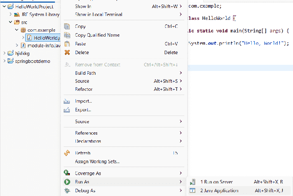
Task: Click the main method declaration line
Action: (238, 31)
